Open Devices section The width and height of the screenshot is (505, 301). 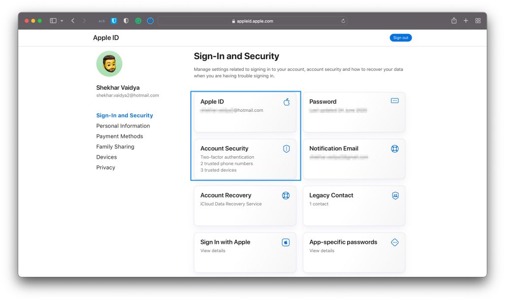(107, 157)
